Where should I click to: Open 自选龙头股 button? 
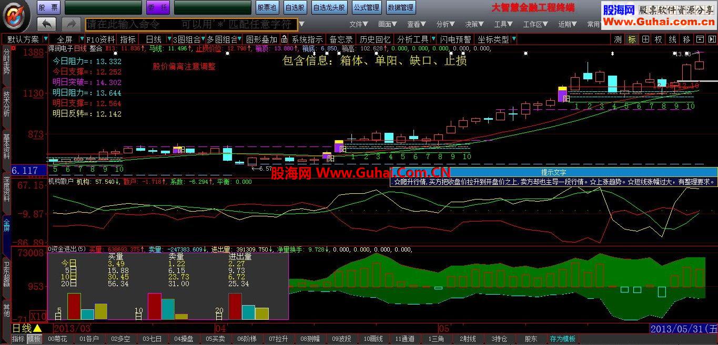329,7
